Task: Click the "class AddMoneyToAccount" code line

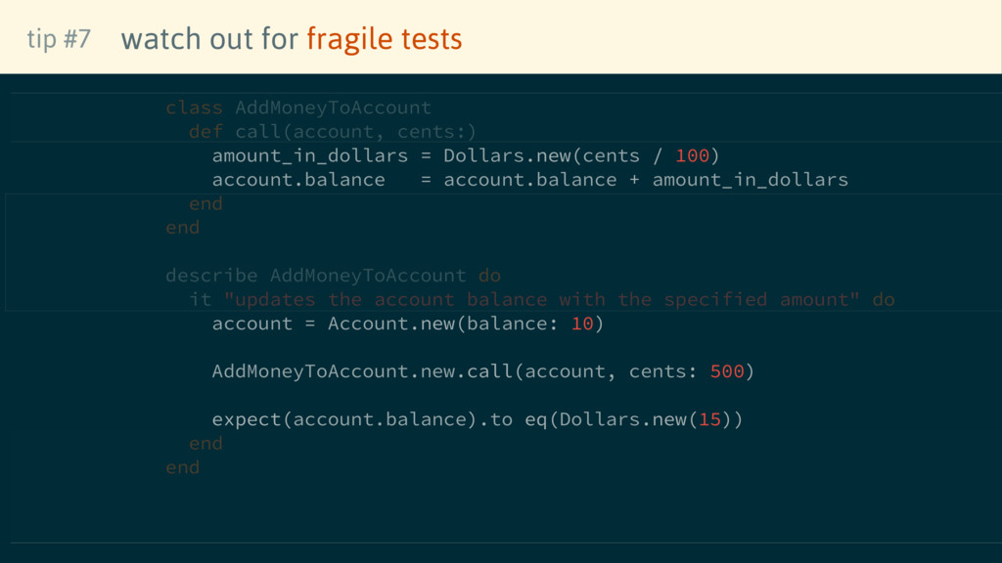Action: tap(297, 108)
